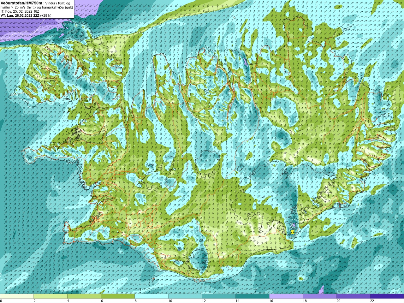Screen dimensions: 404x303
Task: Select the lavender 16–18 legend swatch
Action: 286,296
